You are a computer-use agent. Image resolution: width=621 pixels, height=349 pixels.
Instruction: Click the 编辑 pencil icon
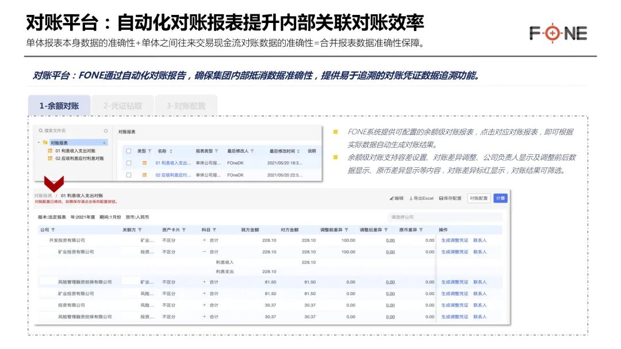click(391, 197)
